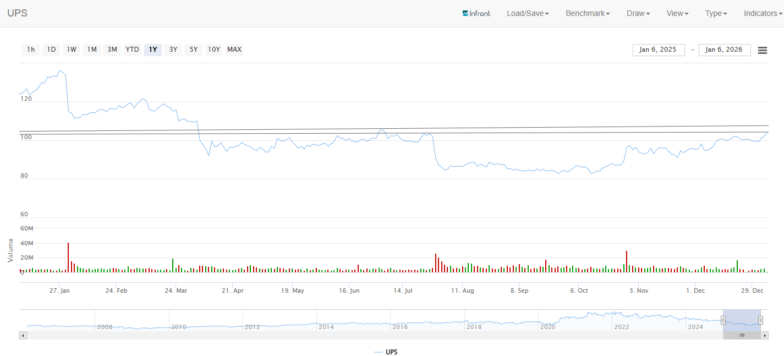
Task: Select the 3Y time range
Action: (173, 50)
